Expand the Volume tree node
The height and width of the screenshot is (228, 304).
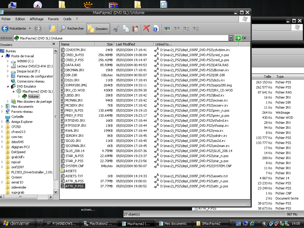click(x=19, y=96)
